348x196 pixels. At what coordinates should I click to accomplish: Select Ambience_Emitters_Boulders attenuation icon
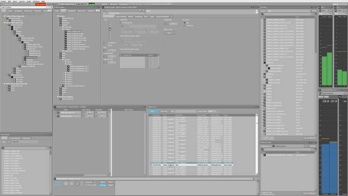click(264, 20)
